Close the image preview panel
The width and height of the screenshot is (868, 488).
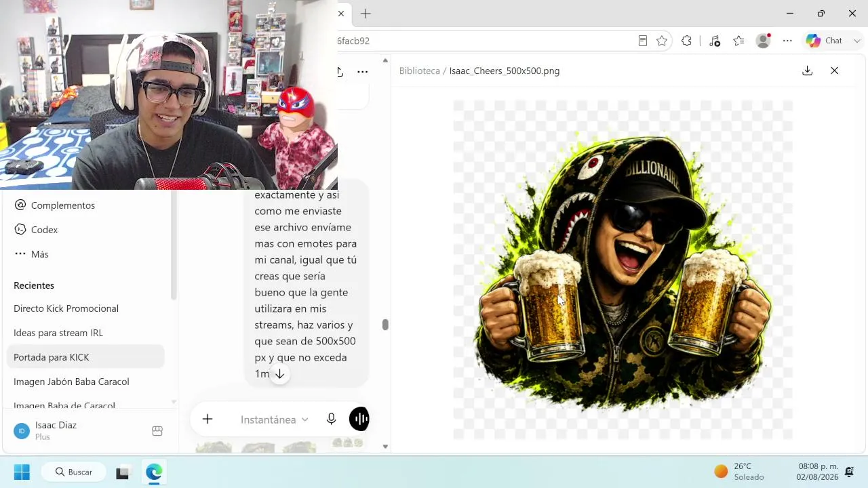(x=835, y=70)
